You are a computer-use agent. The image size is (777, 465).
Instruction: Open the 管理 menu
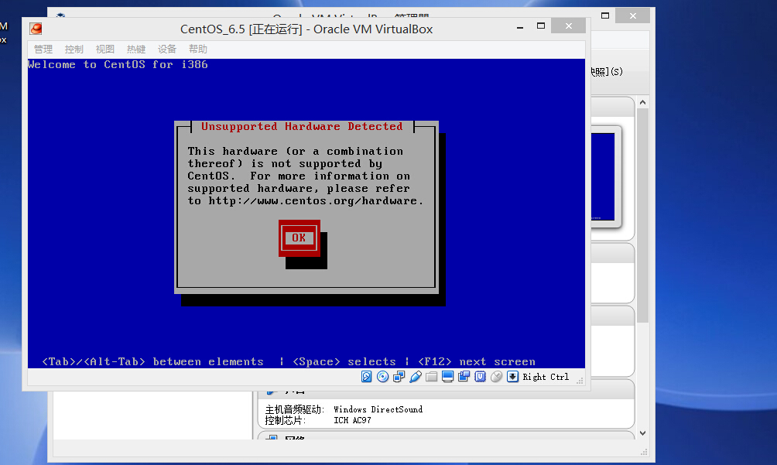click(43, 49)
